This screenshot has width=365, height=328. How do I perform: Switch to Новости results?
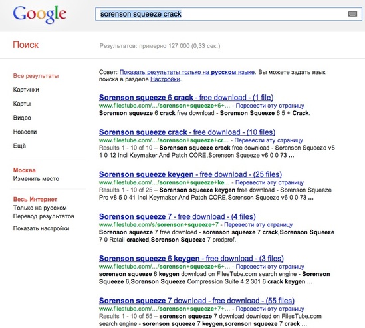(x=25, y=132)
